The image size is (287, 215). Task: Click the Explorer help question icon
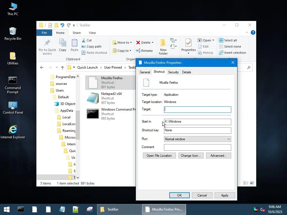pos(253,32)
